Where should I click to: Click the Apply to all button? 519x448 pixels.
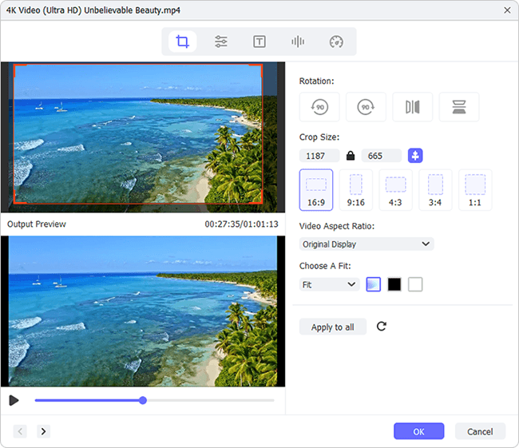(x=333, y=327)
